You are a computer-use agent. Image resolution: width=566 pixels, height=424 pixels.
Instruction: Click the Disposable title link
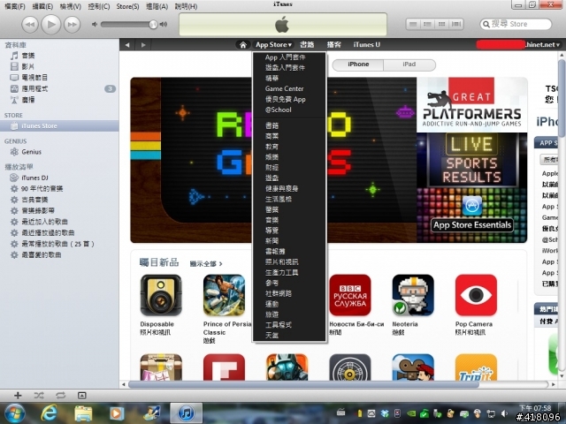pyautogui.click(x=157, y=324)
